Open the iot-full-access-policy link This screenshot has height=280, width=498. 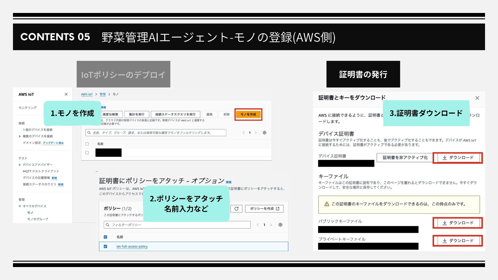132,247
